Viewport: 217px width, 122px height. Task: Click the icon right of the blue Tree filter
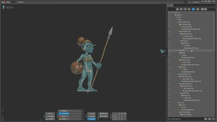click(x=198, y=9)
